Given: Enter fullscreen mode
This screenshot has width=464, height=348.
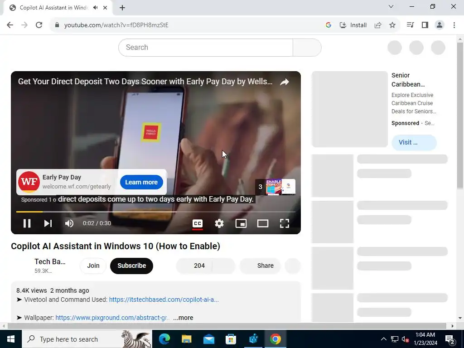Looking at the screenshot, I should point(285,223).
